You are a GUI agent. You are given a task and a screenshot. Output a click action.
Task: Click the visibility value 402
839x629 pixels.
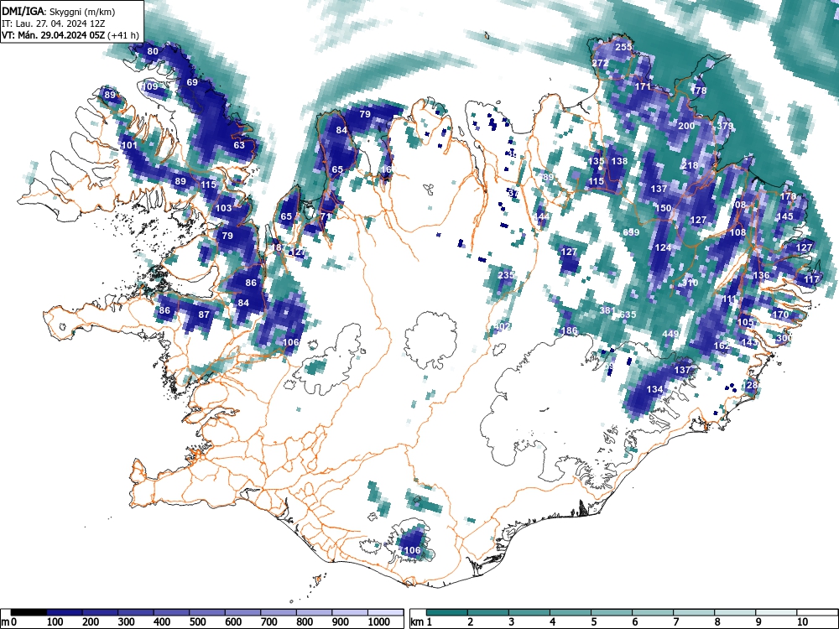pyautogui.click(x=503, y=326)
